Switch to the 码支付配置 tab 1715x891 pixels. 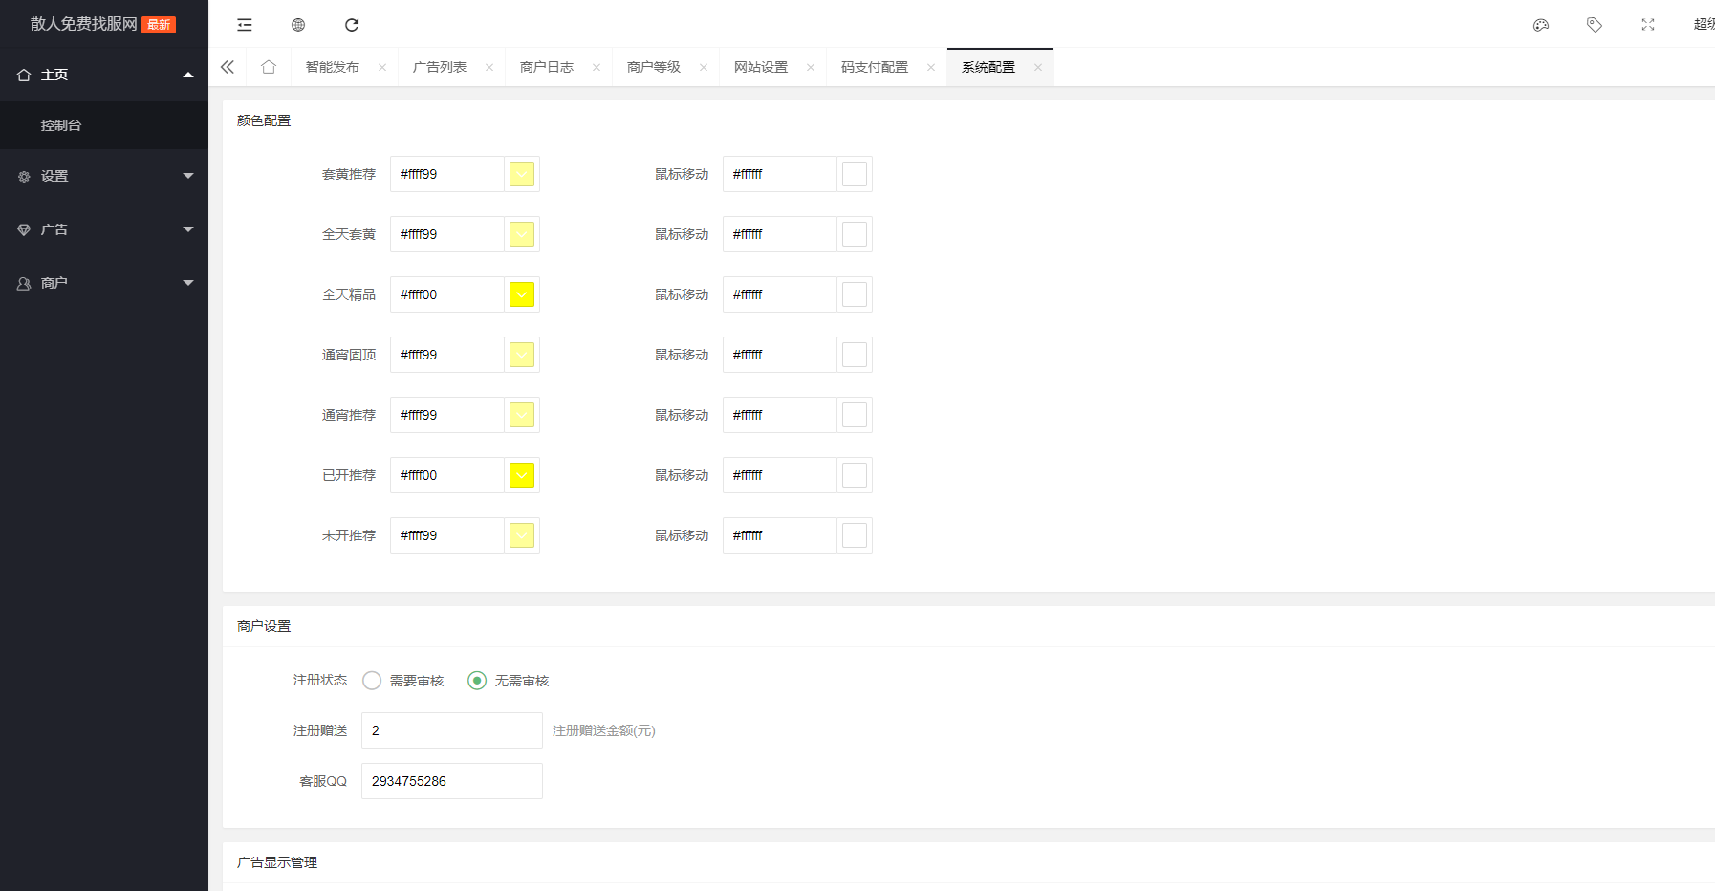pos(875,67)
